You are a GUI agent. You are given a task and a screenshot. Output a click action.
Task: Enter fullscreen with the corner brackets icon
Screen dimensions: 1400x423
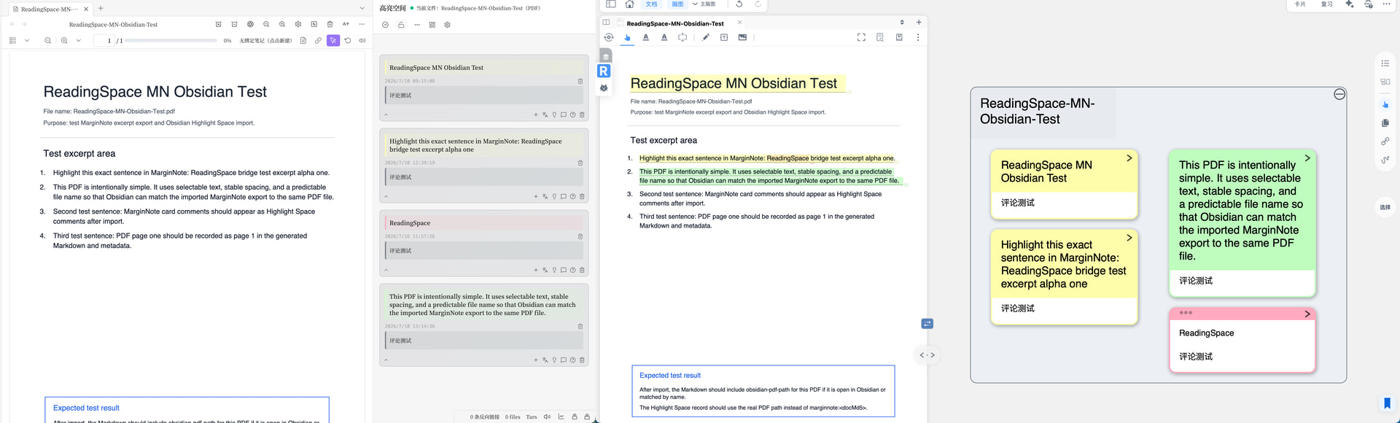pos(861,37)
